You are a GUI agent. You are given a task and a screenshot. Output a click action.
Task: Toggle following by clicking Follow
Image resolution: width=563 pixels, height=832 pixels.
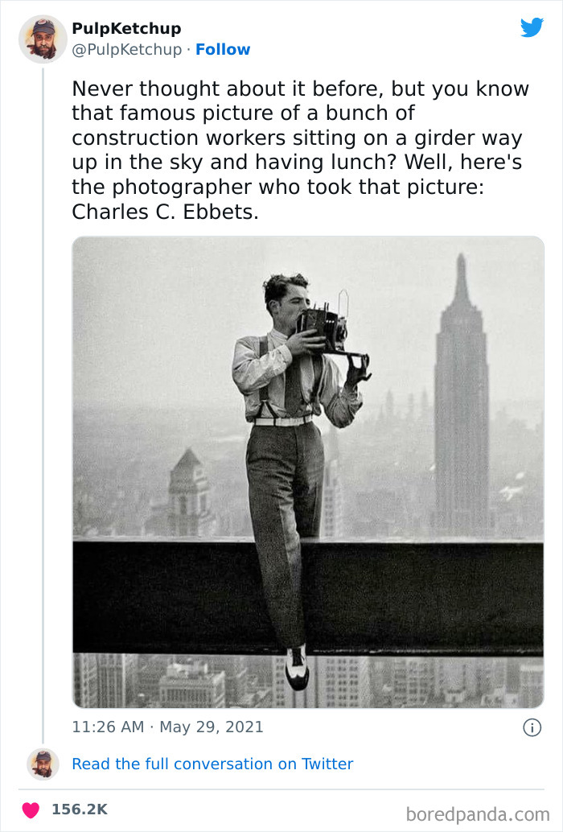pos(224,50)
